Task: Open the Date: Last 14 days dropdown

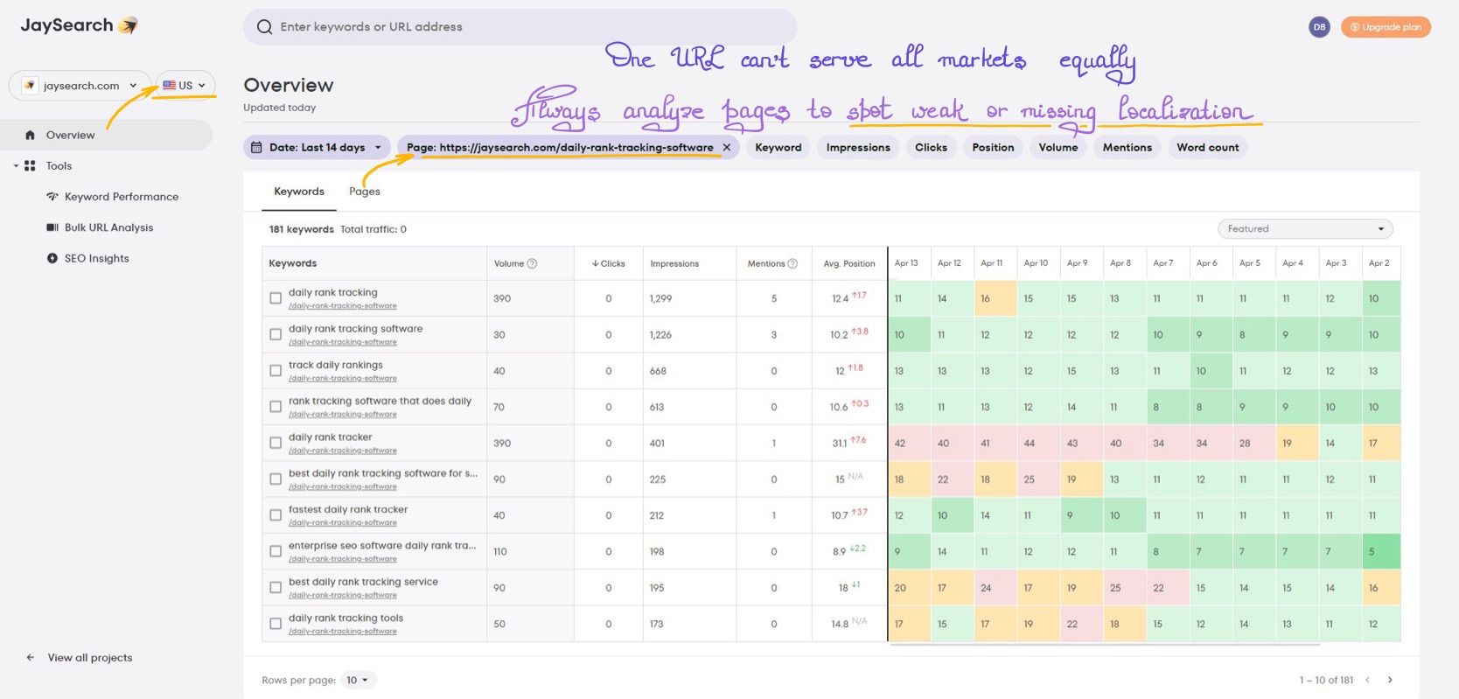Action: click(317, 147)
